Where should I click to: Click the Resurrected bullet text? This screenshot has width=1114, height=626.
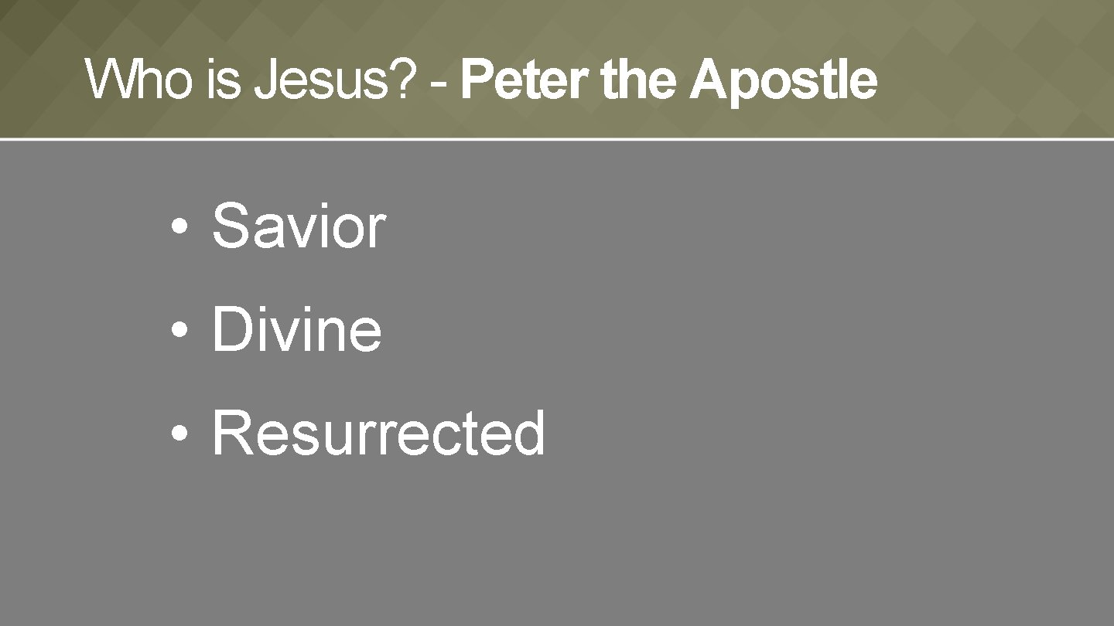(x=378, y=433)
